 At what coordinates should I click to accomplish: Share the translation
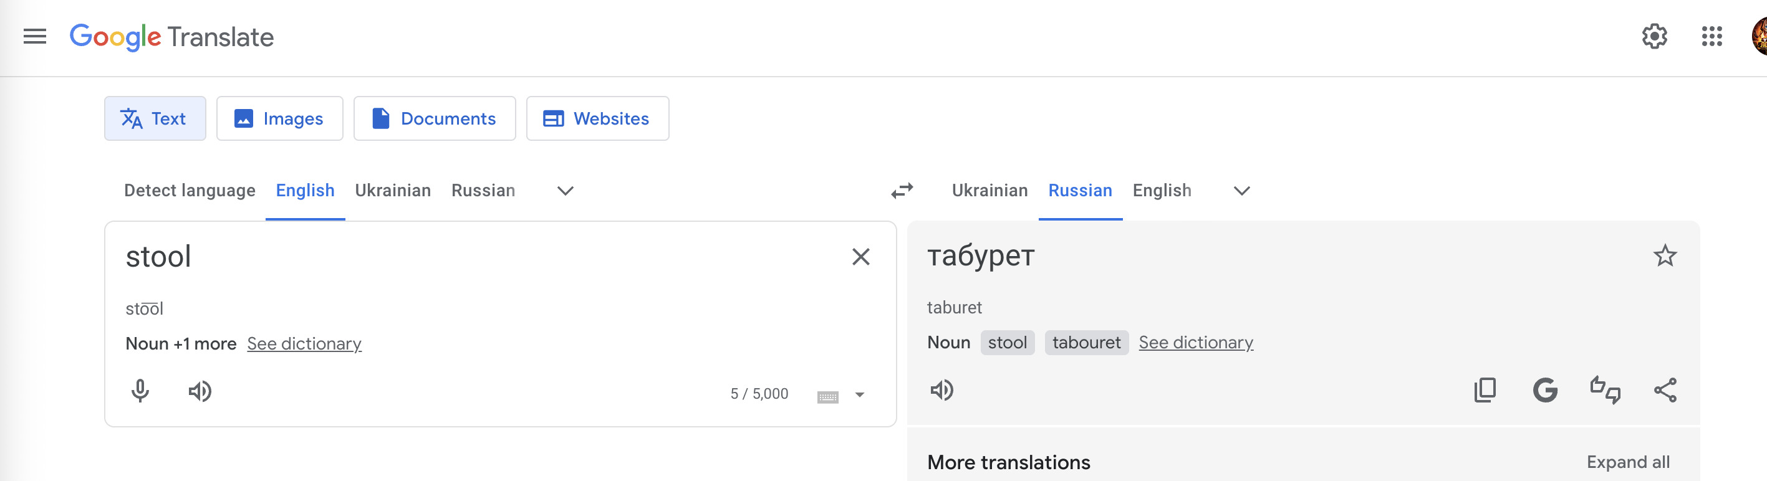coord(1665,390)
